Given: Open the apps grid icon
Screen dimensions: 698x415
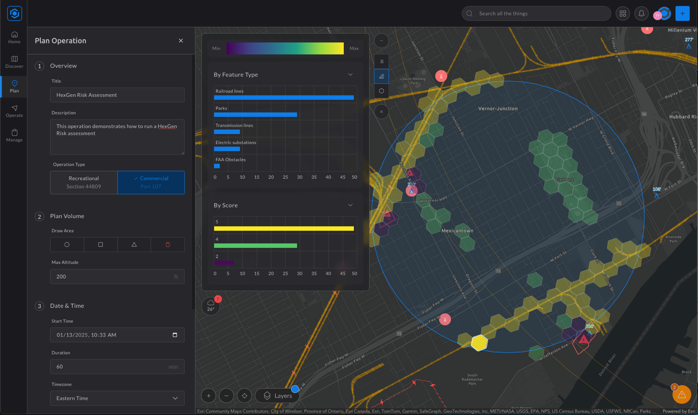Looking at the screenshot, I should (622, 14).
